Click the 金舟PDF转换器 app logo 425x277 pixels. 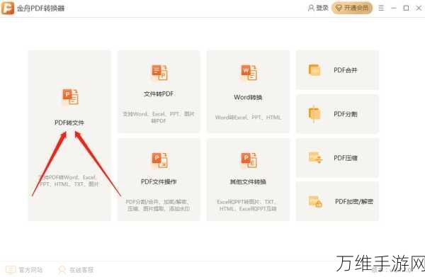(x=8, y=8)
